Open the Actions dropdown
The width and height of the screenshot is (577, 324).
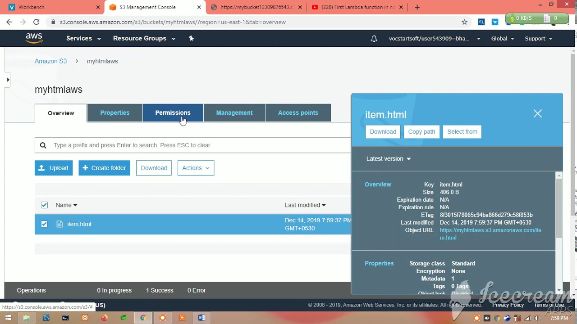click(x=196, y=168)
